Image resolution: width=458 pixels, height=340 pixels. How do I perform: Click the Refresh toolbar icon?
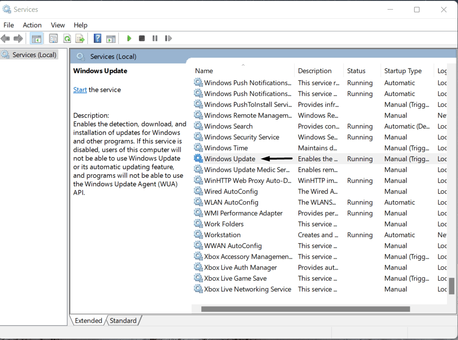pos(67,38)
